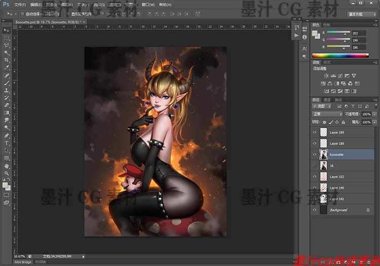This screenshot has width=380, height=266.
Task: Select Layer 189 in the layers list
Action: coord(342,132)
